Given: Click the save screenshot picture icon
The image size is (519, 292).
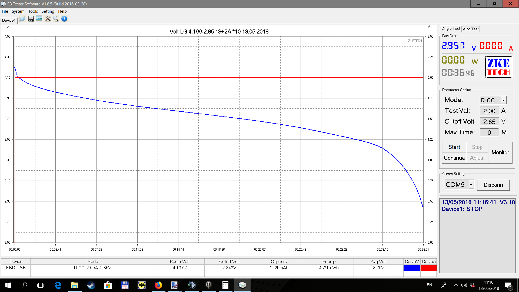Looking at the screenshot, I should click(39, 19).
